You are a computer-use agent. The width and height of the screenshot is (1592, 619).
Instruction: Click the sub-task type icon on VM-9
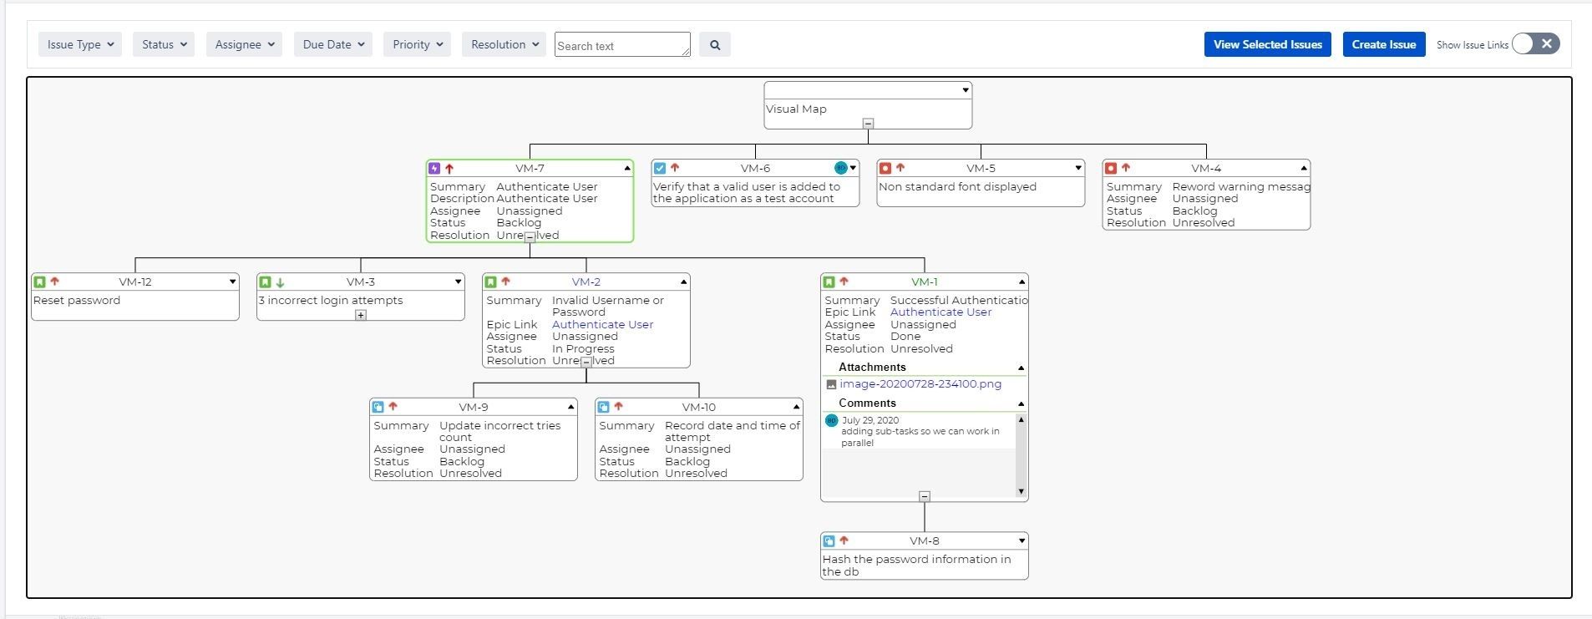378,408
